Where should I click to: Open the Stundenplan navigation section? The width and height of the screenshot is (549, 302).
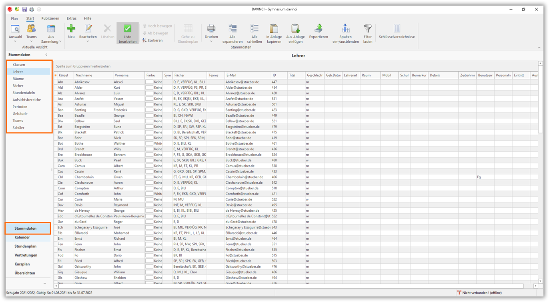click(x=26, y=246)
